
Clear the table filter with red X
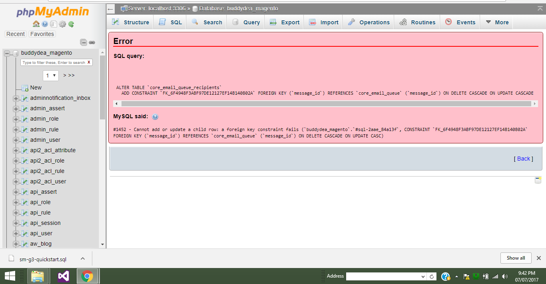pos(89,62)
